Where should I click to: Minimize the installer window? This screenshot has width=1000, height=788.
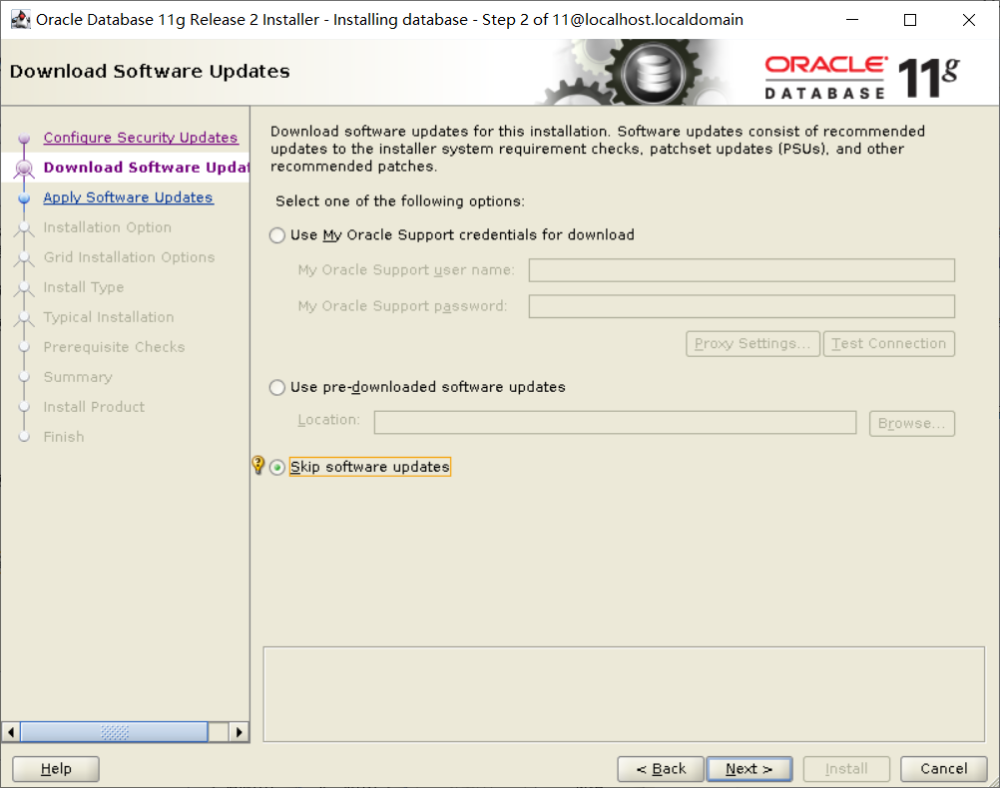[852, 20]
